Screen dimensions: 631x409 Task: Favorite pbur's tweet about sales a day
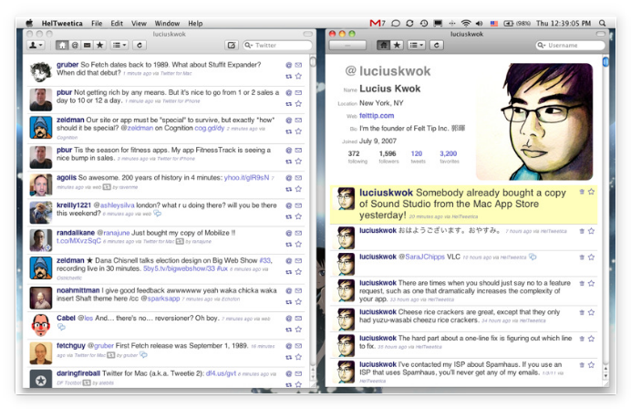pos(298,103)
